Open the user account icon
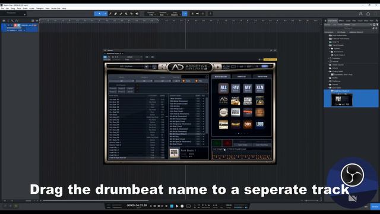Image resolution: width=380 pixels, height=214 pixels. click(360, 14)
